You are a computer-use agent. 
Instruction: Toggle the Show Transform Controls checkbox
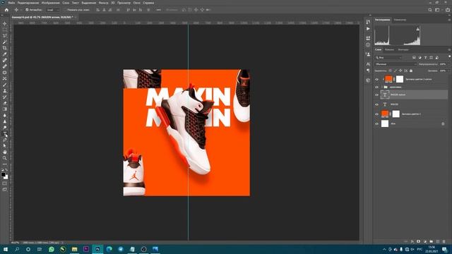pos(65,10)
